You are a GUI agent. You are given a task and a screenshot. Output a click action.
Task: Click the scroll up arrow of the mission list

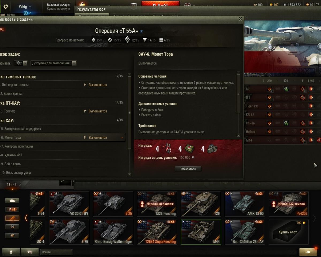130,75
